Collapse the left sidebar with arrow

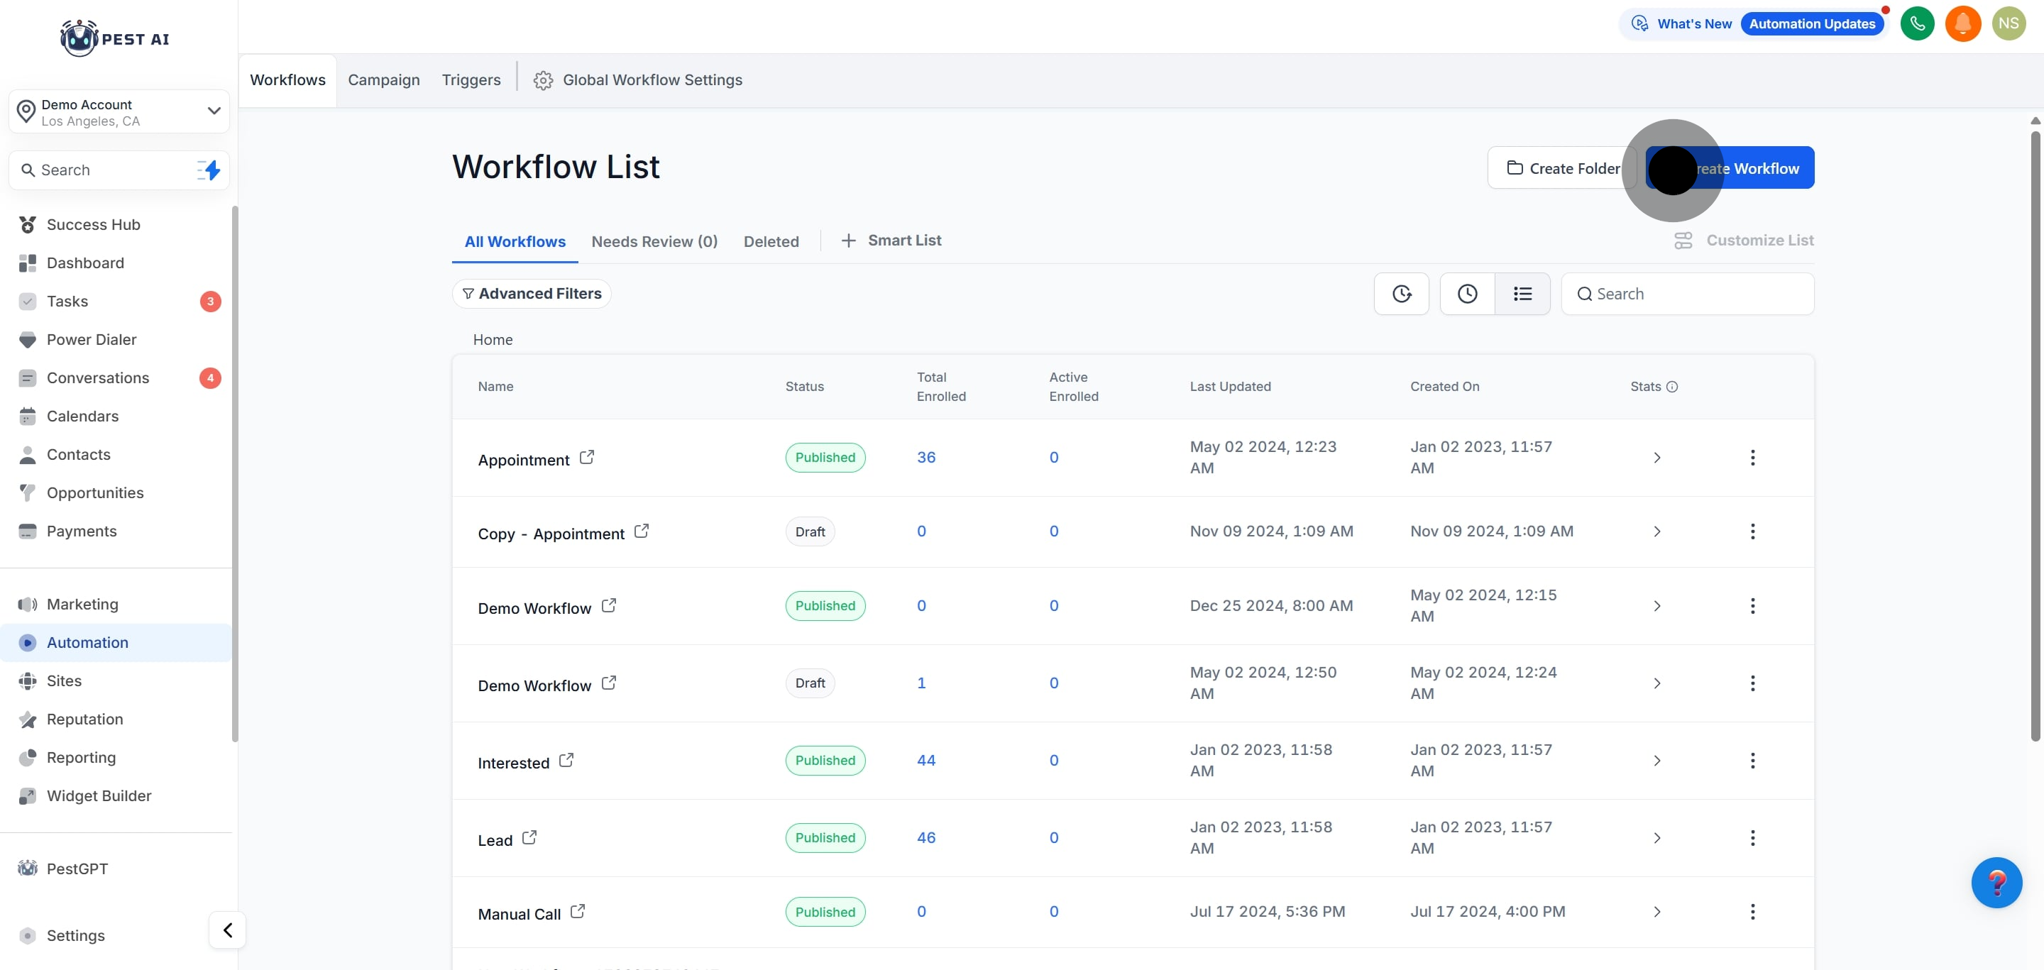pos(228,930)
